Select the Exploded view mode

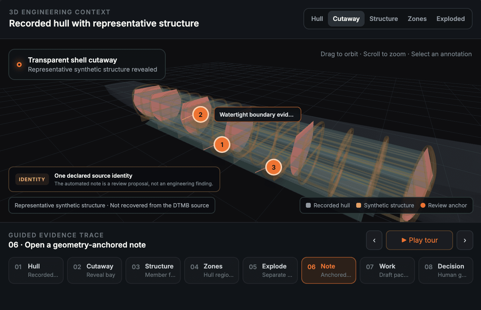click(451, 19)
